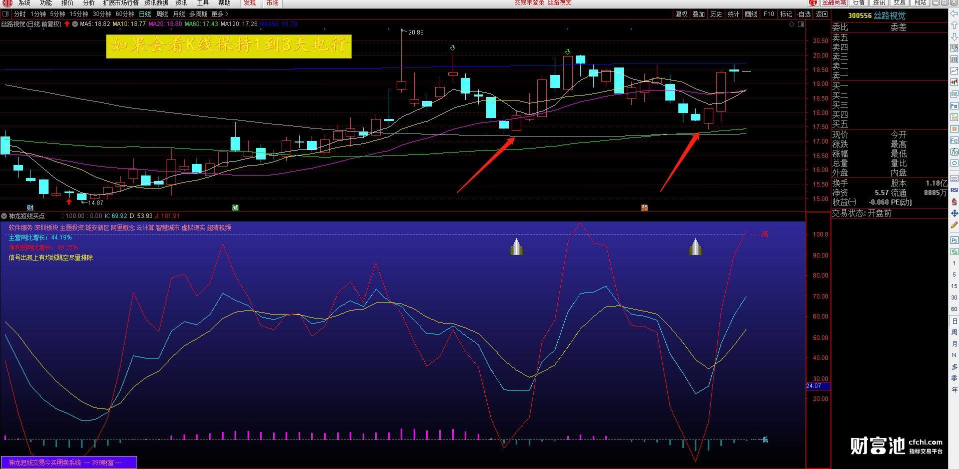This screenshot has height=469, width=959.
Task: Expand the 更多 periods dropdown
Action: (x=220, y=14)
